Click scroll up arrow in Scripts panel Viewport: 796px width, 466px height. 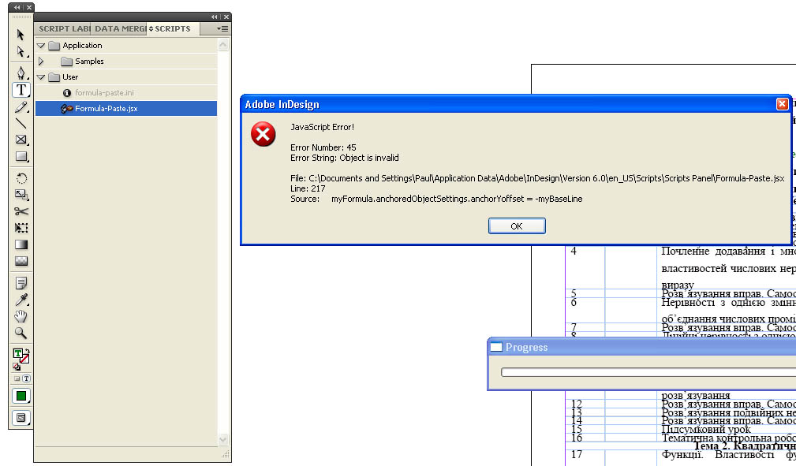222,45
